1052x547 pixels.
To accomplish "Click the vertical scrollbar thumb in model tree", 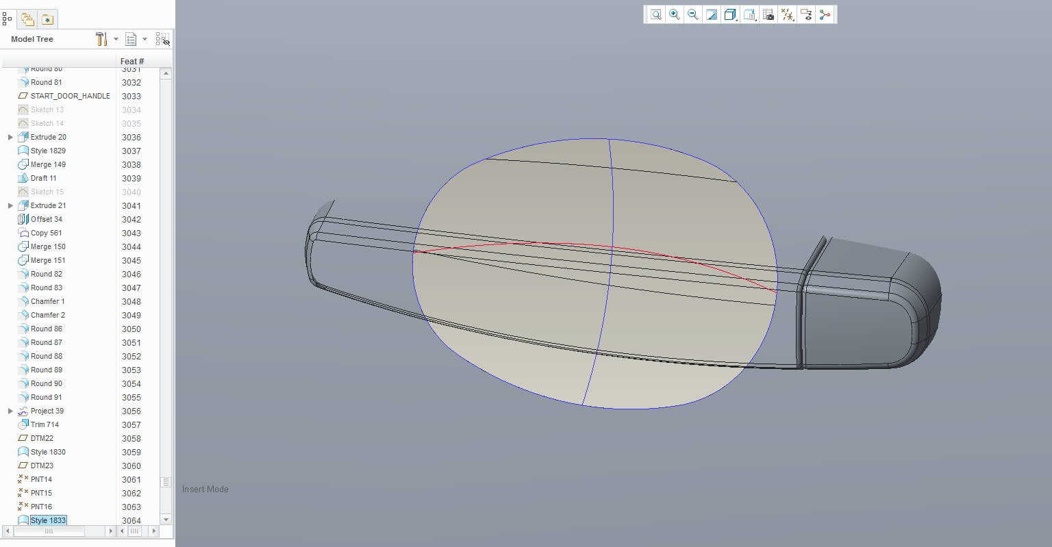I will (166, 482).
